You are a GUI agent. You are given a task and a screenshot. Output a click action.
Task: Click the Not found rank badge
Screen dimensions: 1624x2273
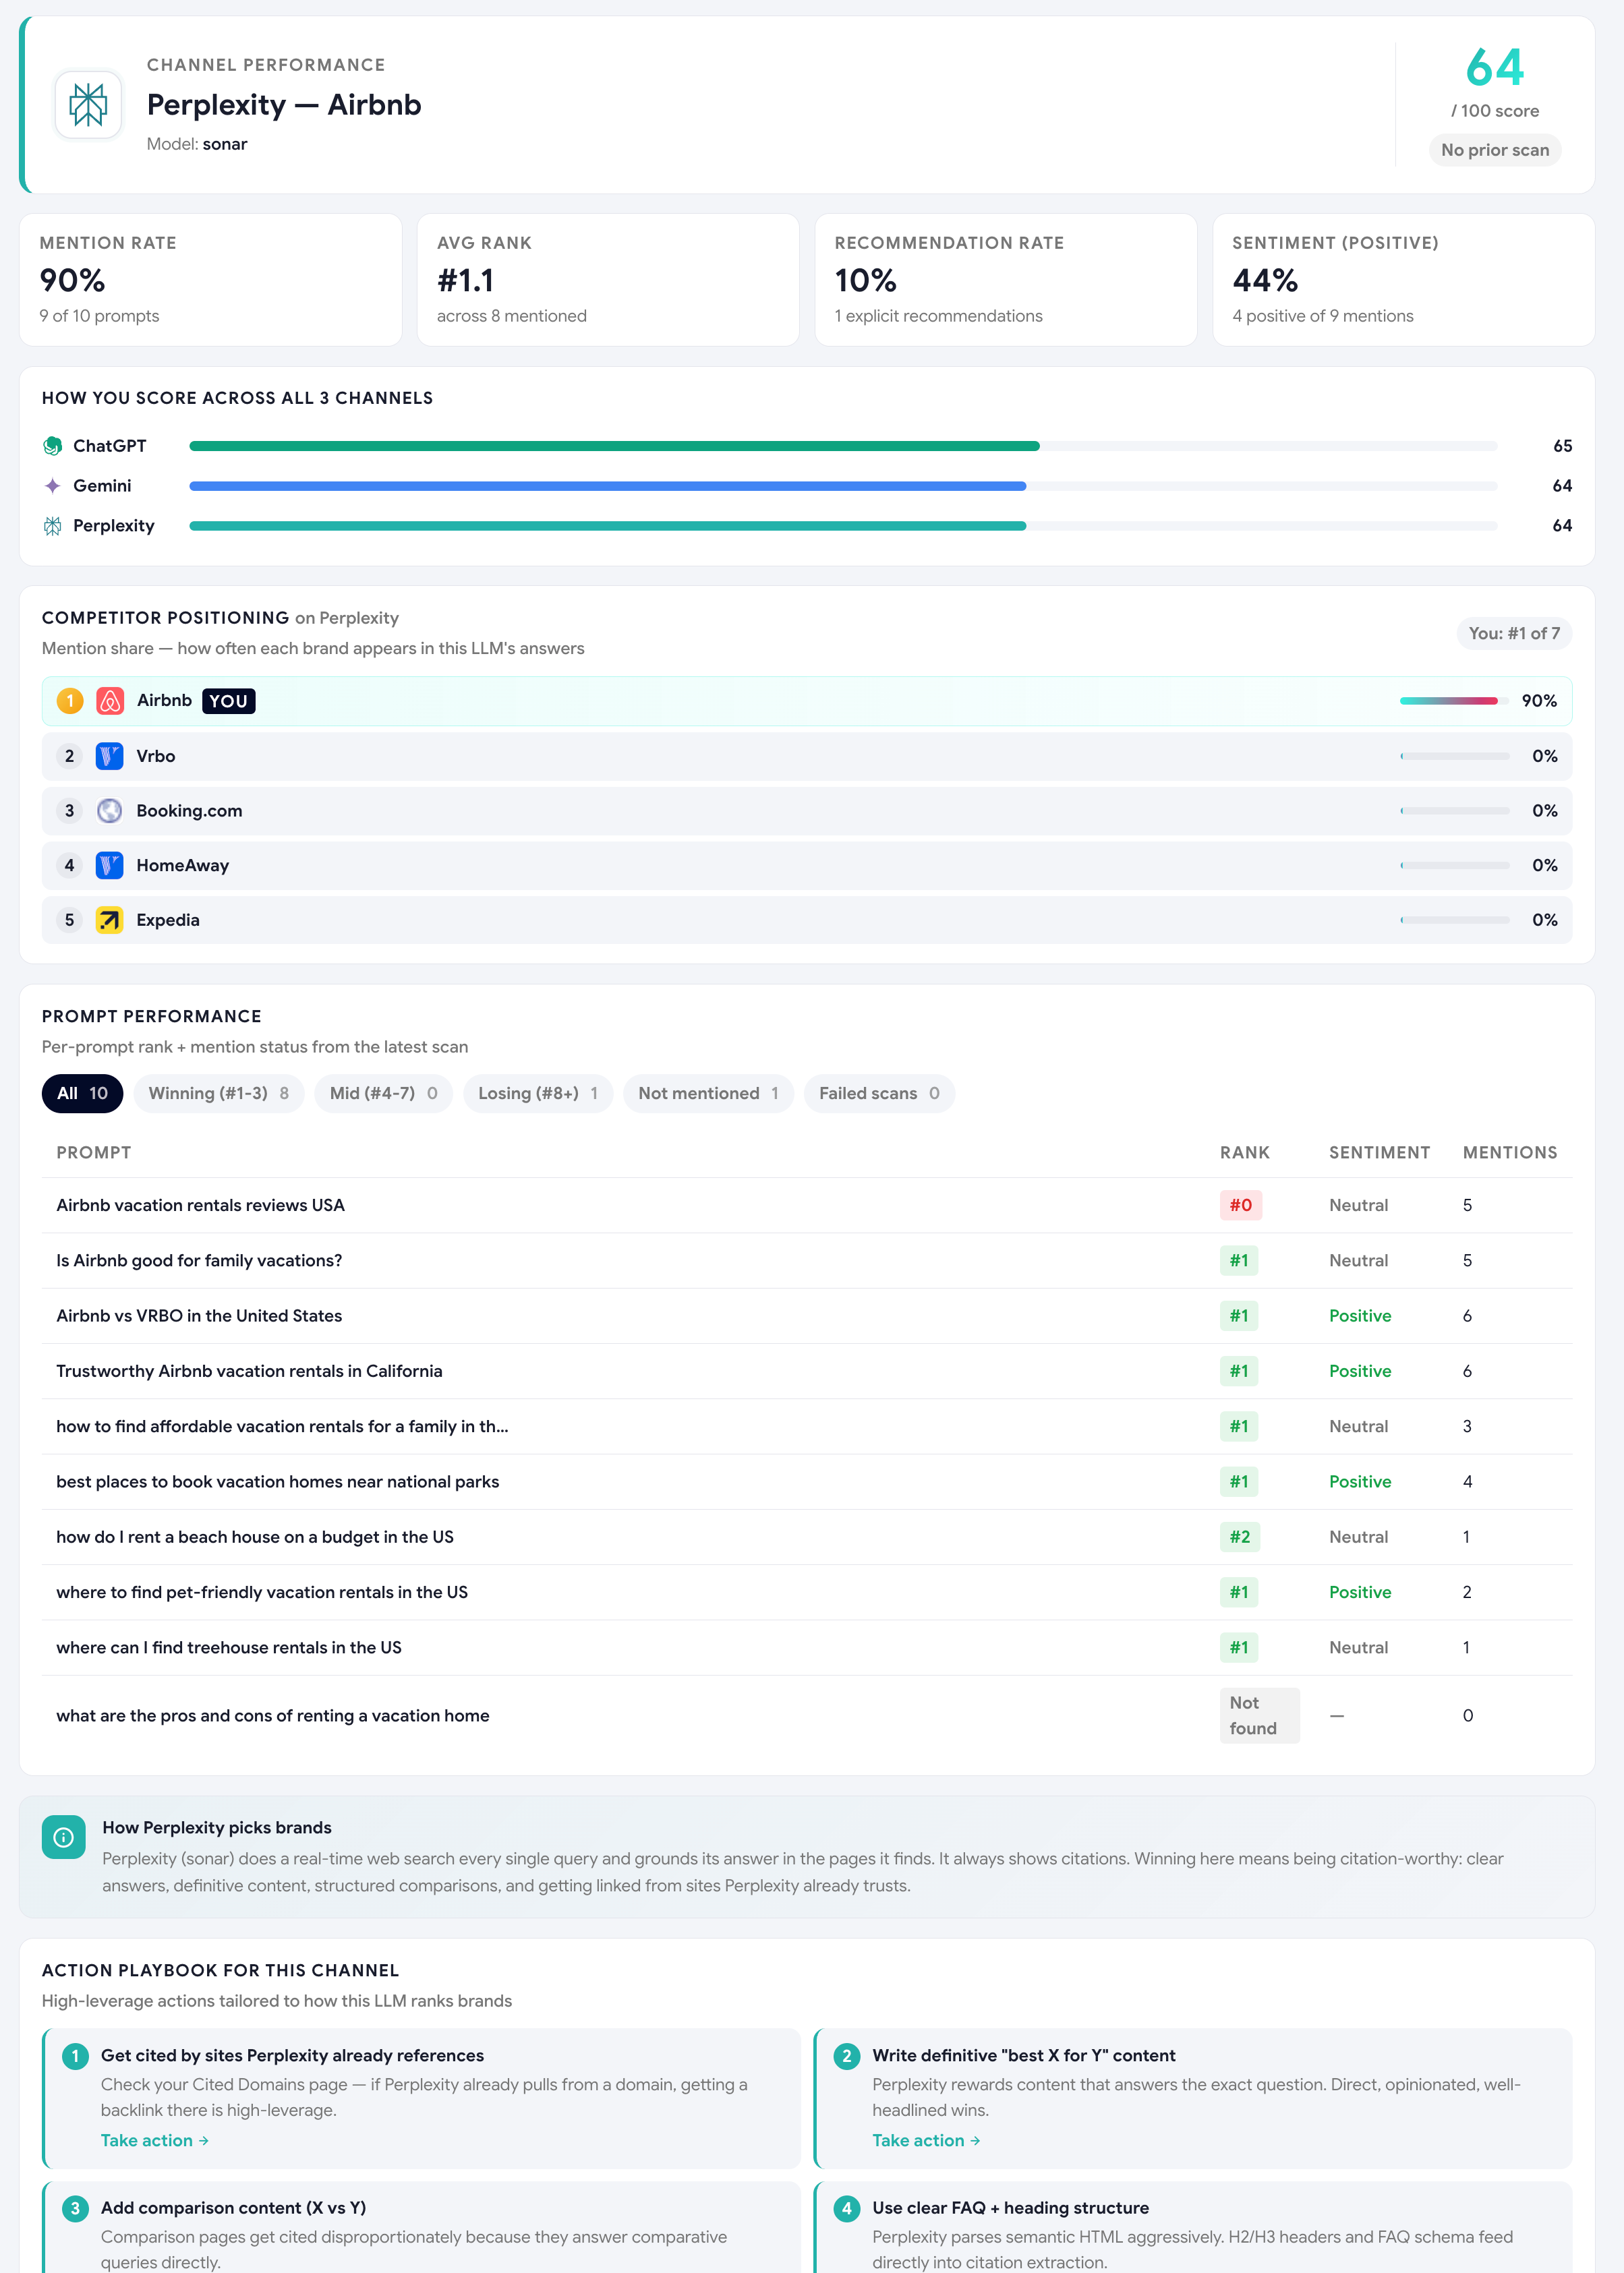(1260, 1715)
